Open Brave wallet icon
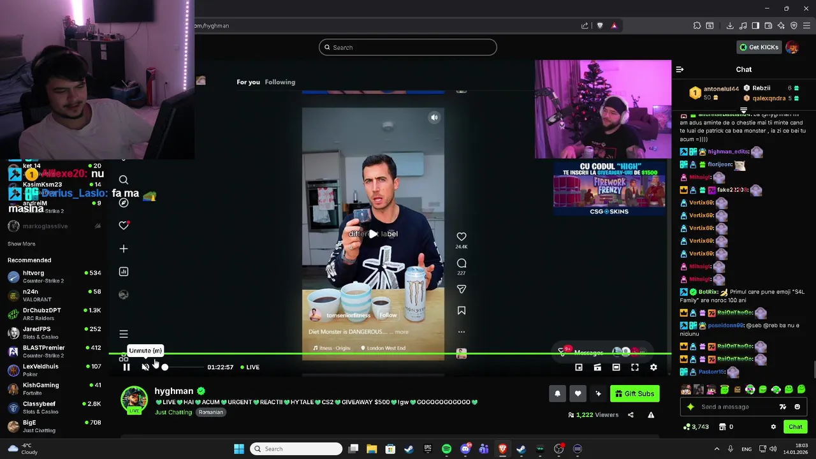 [768, 25]
